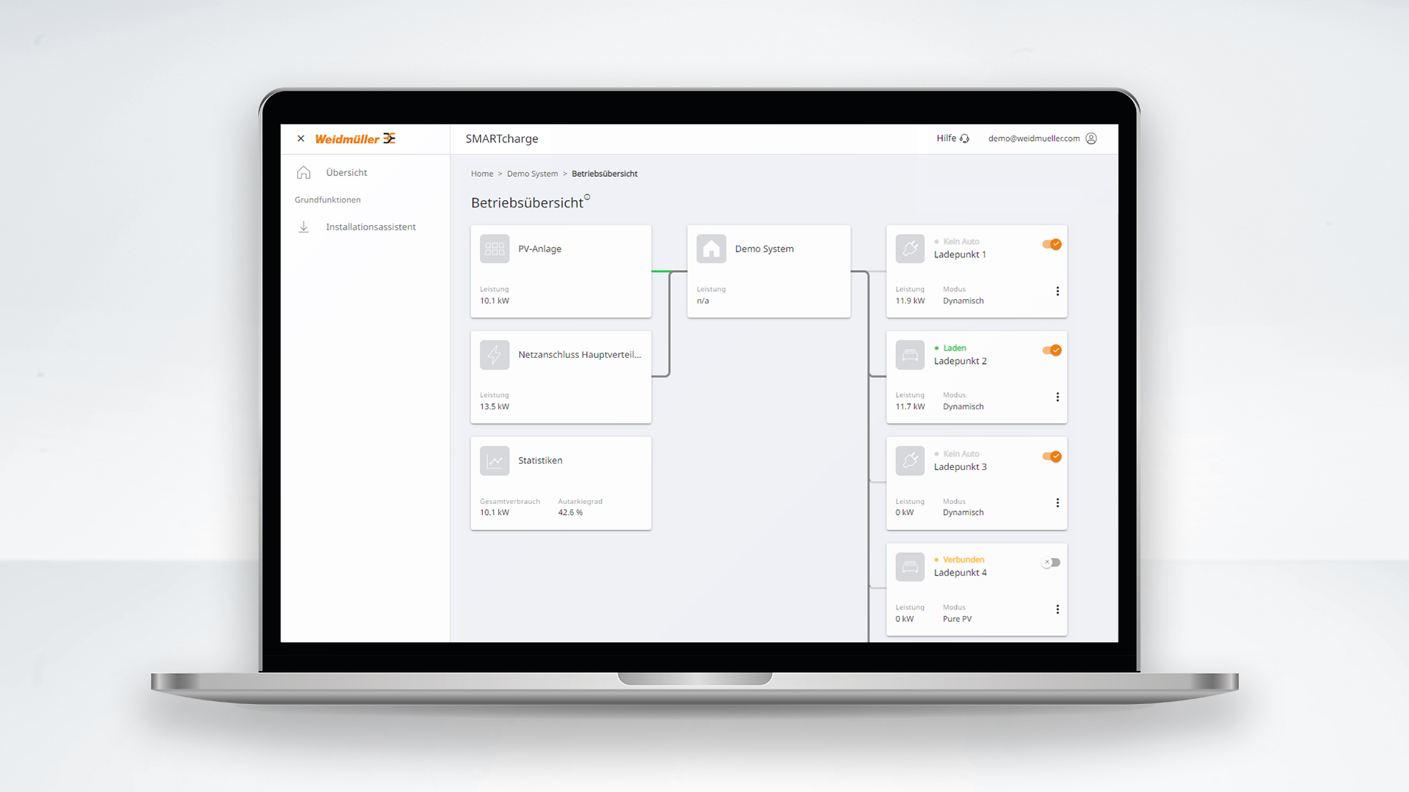Open the Ladepunkt 4 three-dot menu
Image resolution: width=1409 pixels, height=792 pixels.
1057,609
